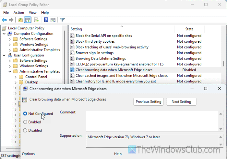Select Block third party cookies setting
This screenshot has width=227, height=159.
pyautogui.click(x=95, y=41)
